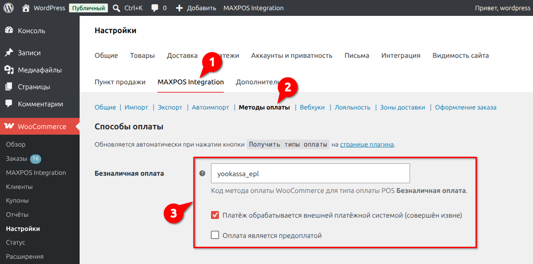Open the WordPress logo menu

point(8,8)
